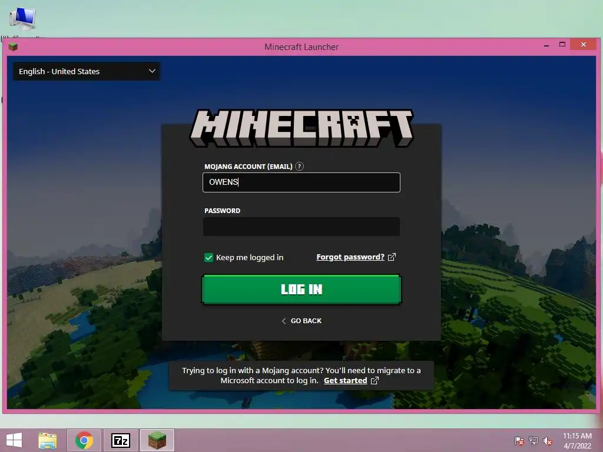Click the MOJANG ACCOUNT (EMAIL) label

pos(249,167)
